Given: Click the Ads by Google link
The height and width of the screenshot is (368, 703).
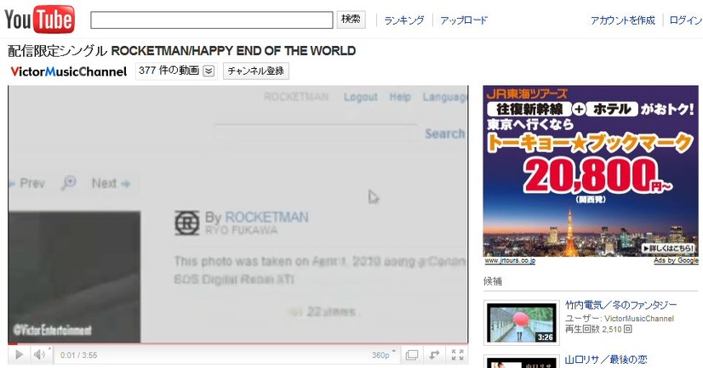Looking at the screenshot, I should pyautogui.click(x=676, y=261).
